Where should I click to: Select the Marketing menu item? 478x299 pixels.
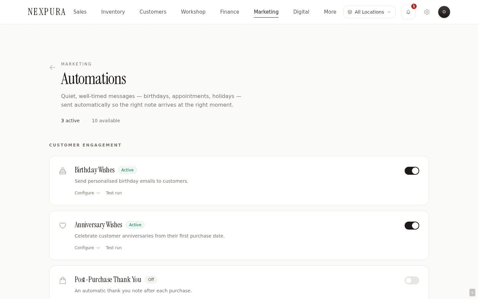click(x=266, y=12)
